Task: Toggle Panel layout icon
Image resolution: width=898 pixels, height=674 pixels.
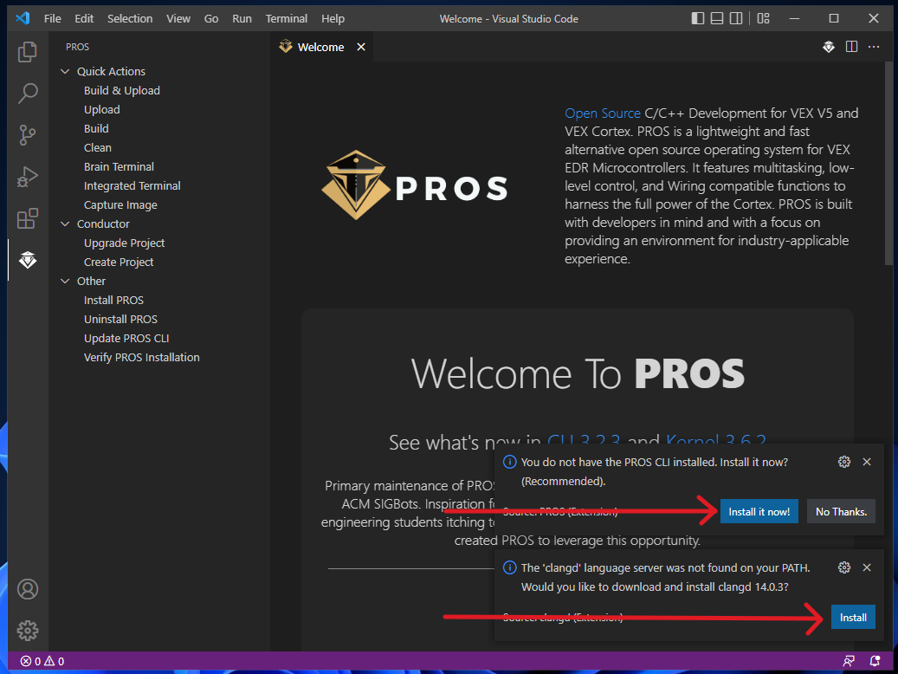Action: tap(717, 18)
